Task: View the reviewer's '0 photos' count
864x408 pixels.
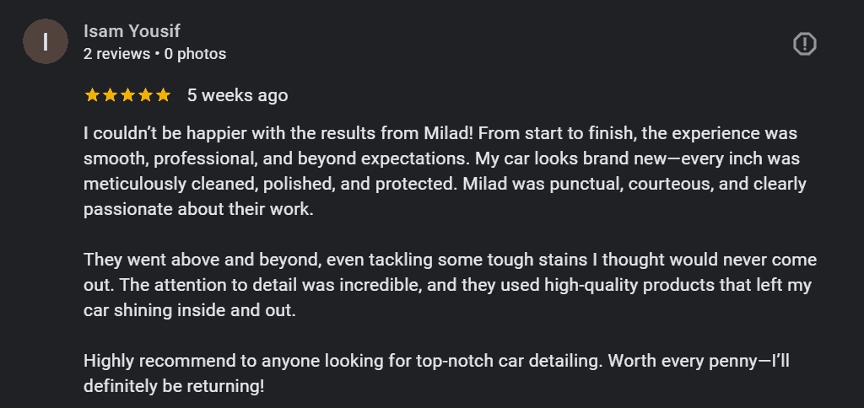Action: [x=195, y=54]
